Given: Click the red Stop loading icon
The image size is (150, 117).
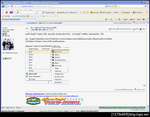Looking at the screenshot, I should pyautogui.click(x=112, y=6).
